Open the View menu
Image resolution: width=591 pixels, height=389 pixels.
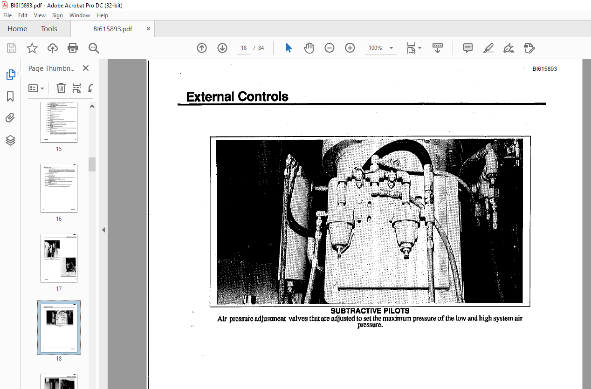point(40,15)
